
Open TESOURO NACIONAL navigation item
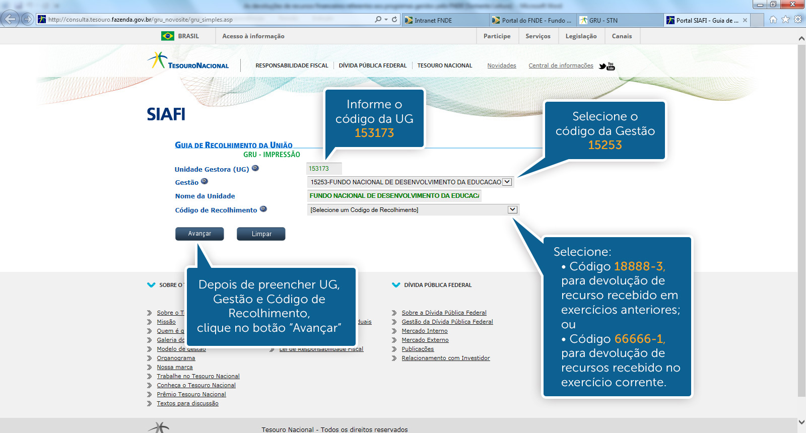[x=445, y=65]
